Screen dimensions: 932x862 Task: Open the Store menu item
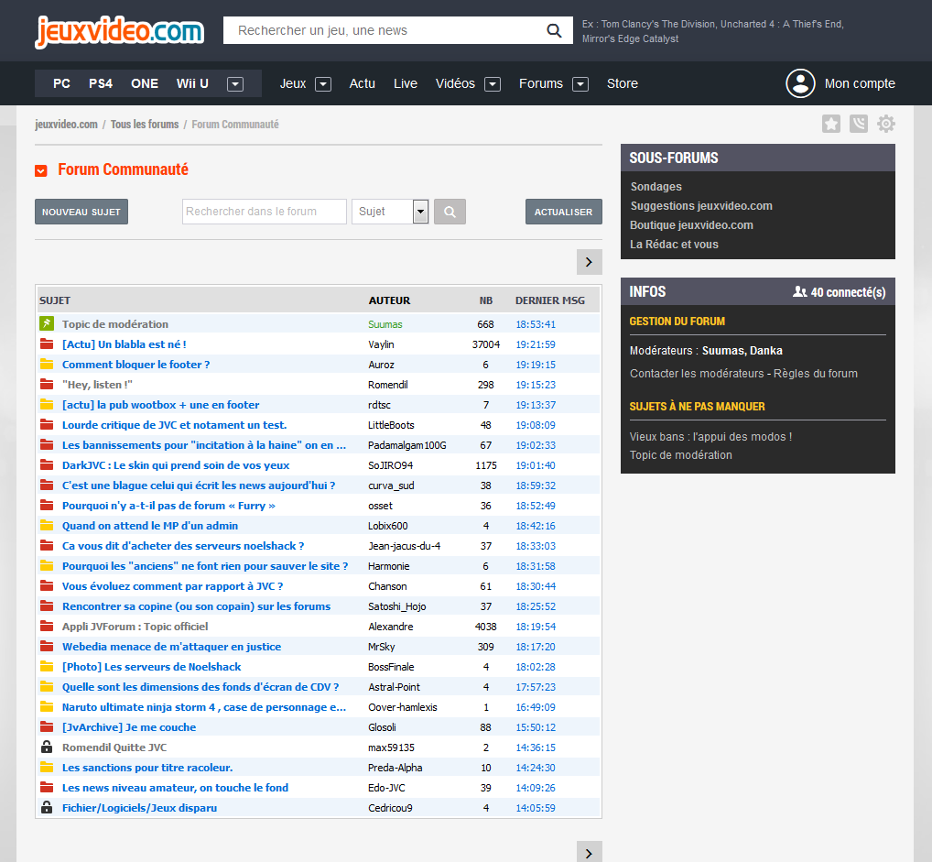[623, 83]
